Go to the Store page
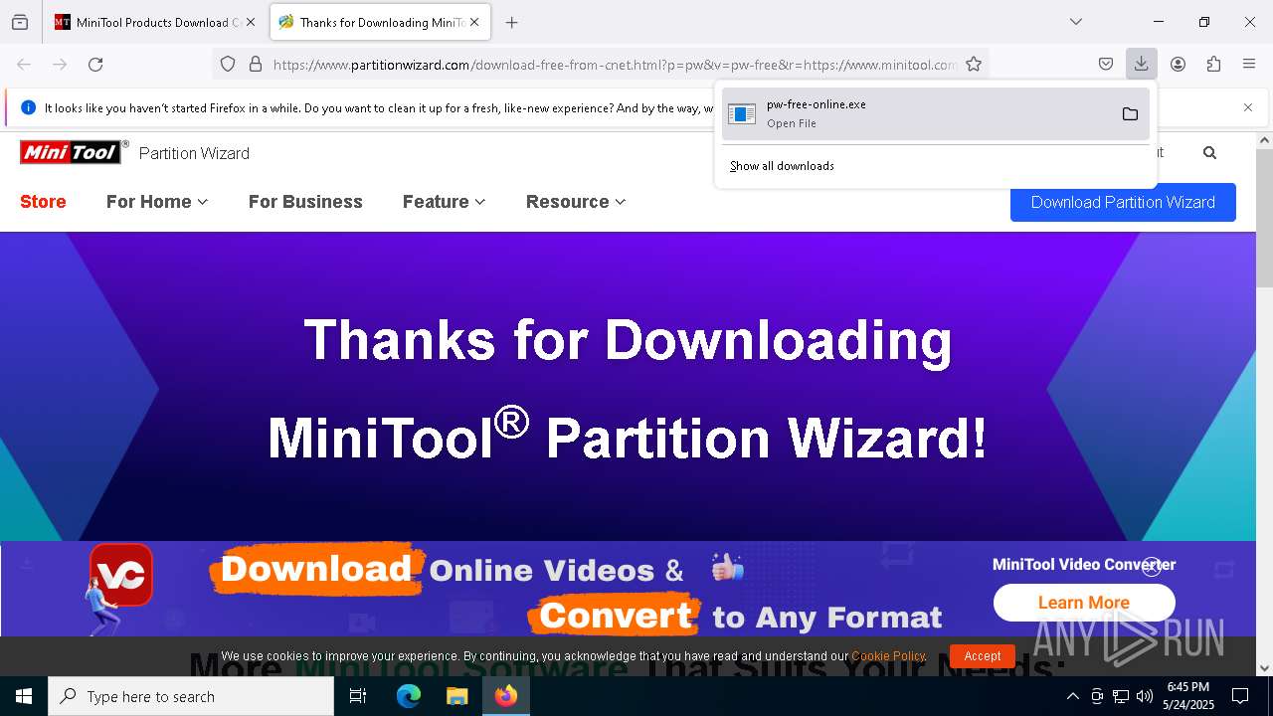The width and height of the screenshot is (1273, 716). pyautogui.click(x=43, y=202)
